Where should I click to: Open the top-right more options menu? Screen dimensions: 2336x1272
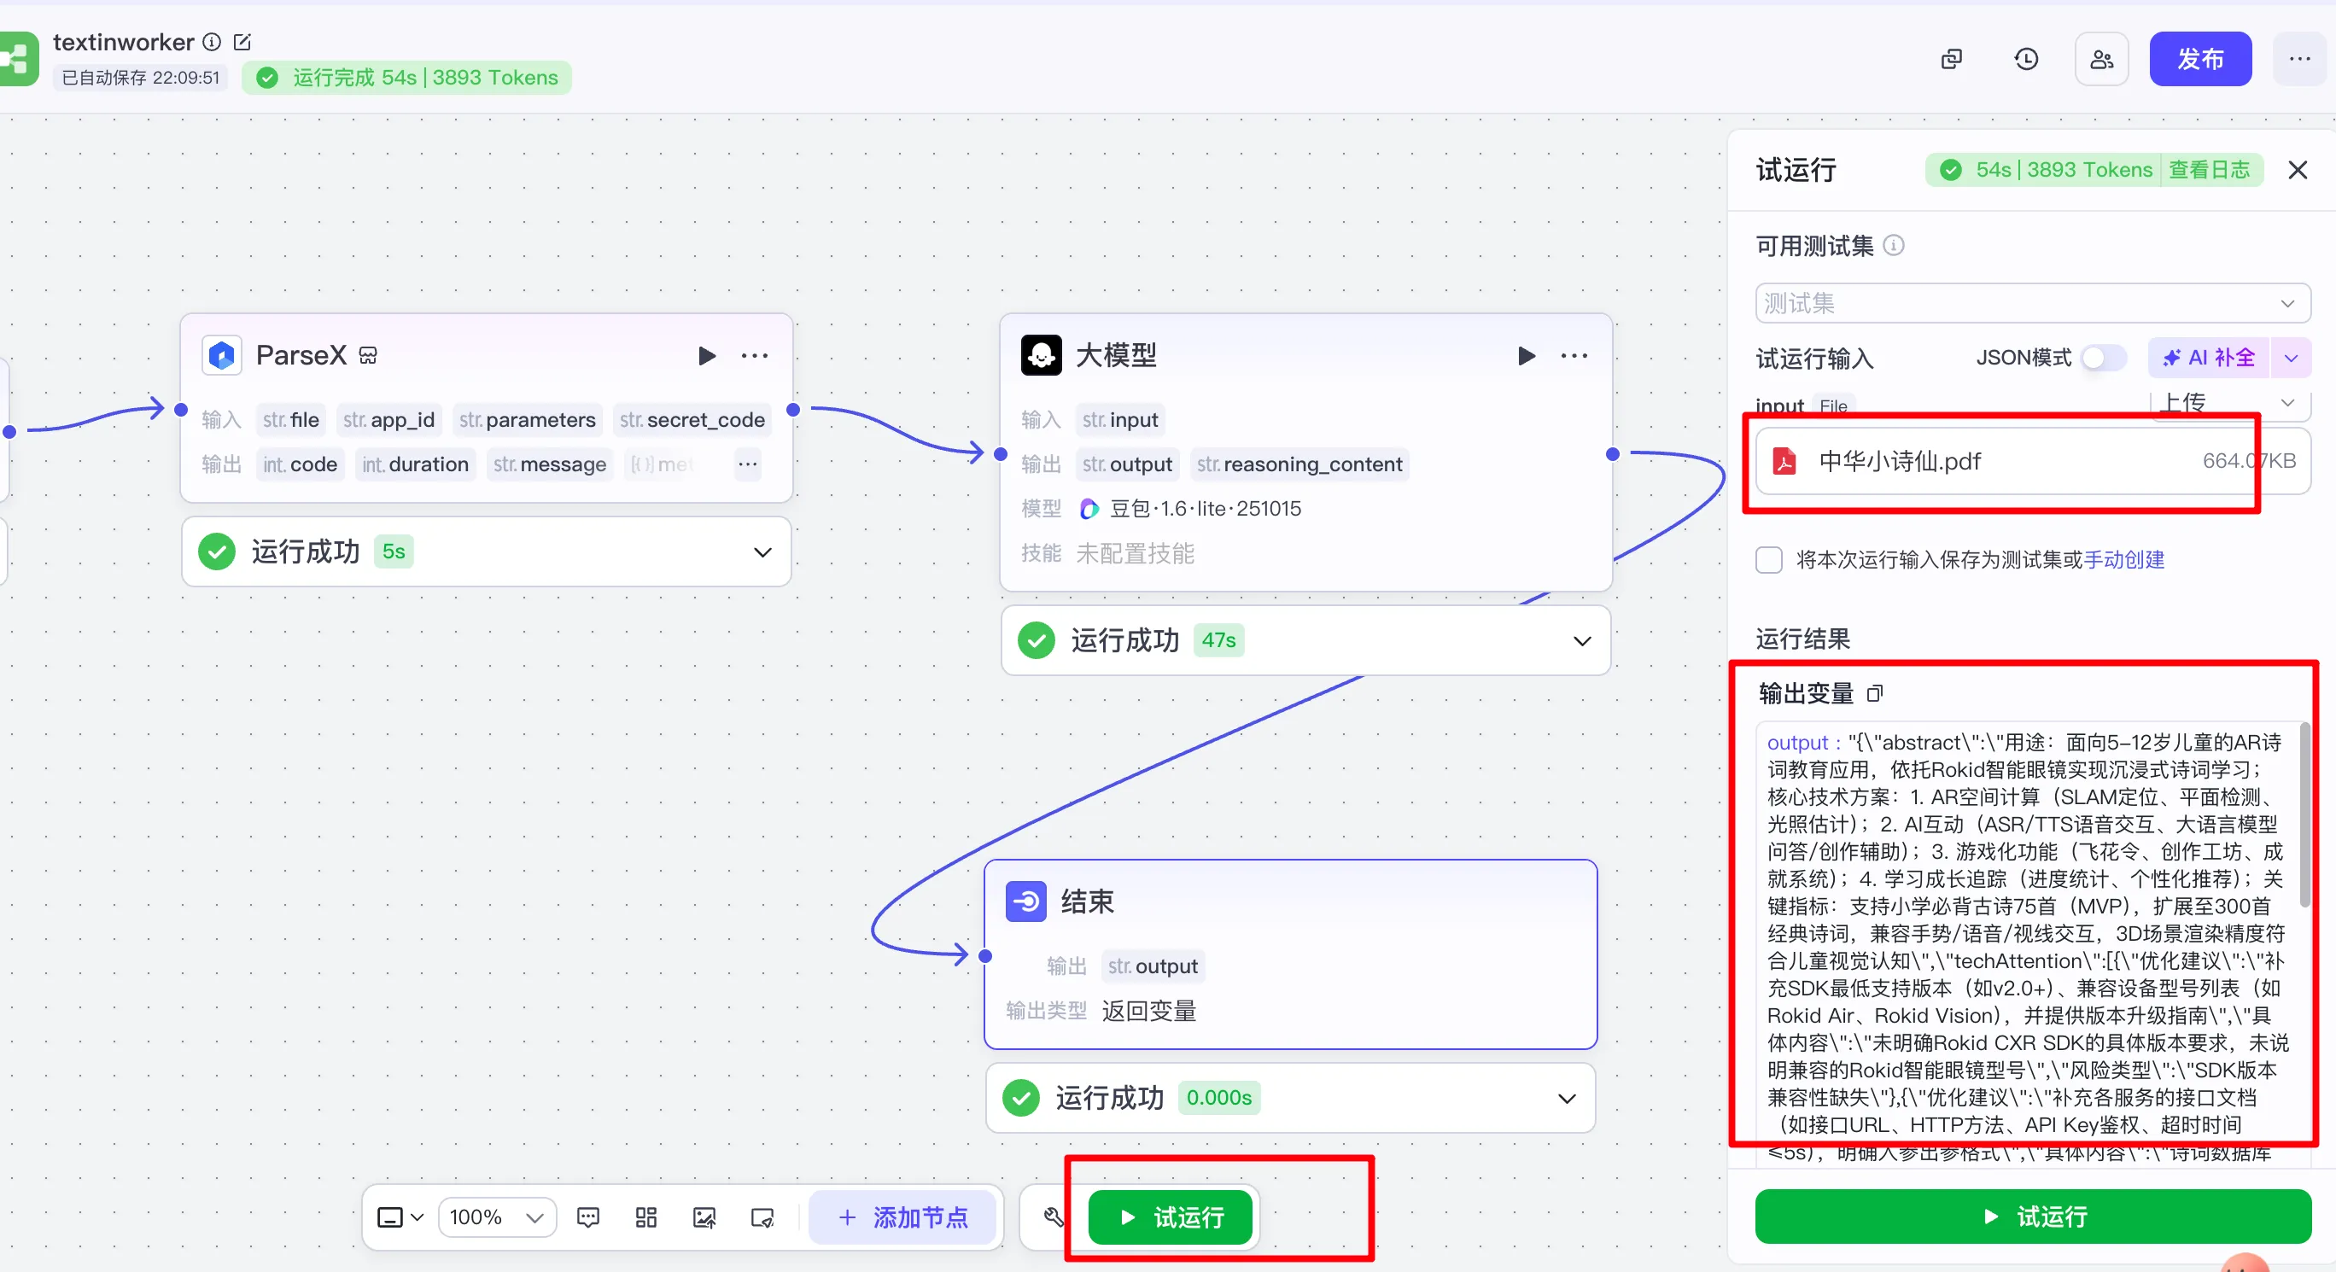(x=2298, y=59)
